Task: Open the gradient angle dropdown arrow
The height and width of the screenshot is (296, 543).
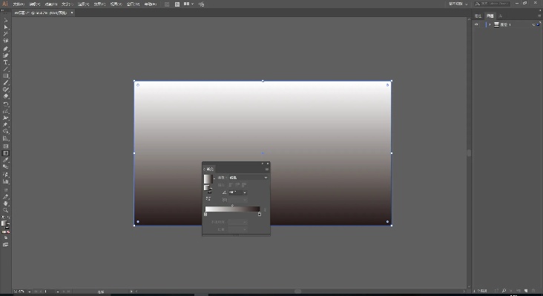Action: (245, 192)
